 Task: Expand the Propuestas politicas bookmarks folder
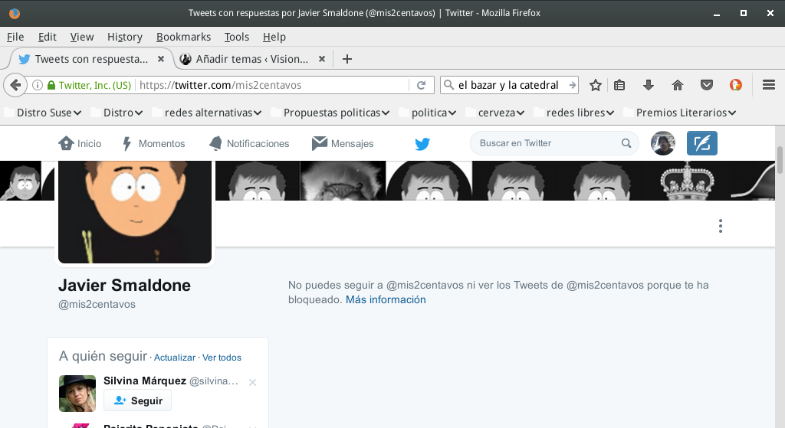click(x=330, y=113)
